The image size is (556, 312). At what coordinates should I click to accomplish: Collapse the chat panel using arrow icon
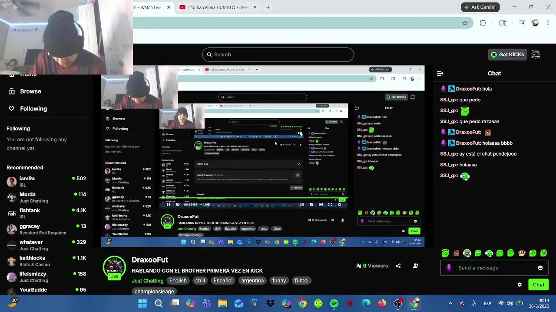point(440,73)
